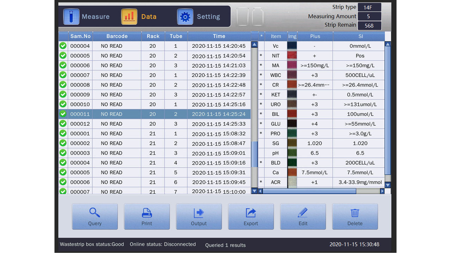Click the Edit pencil button

click(303, 216)
